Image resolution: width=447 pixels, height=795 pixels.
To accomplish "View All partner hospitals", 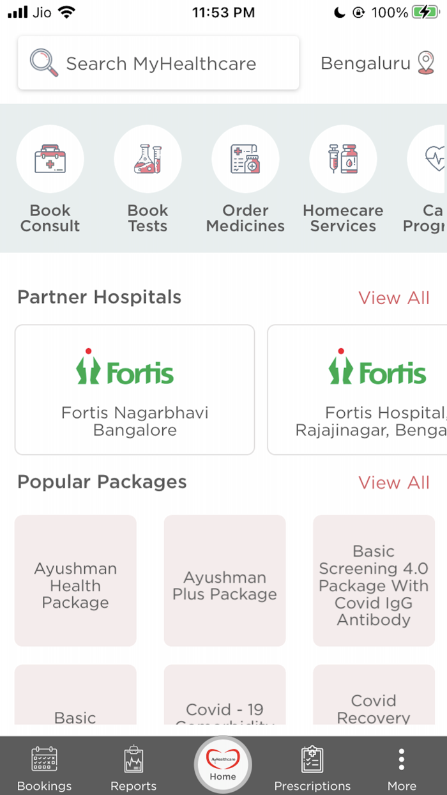I will pyautogui.click(x=394, y=297).
